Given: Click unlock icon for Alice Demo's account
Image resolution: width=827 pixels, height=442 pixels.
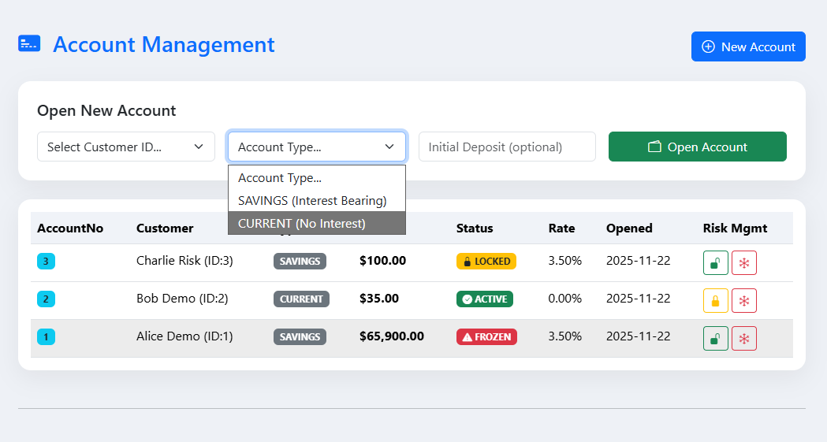Looking at the screenshot, I should 715,338.
